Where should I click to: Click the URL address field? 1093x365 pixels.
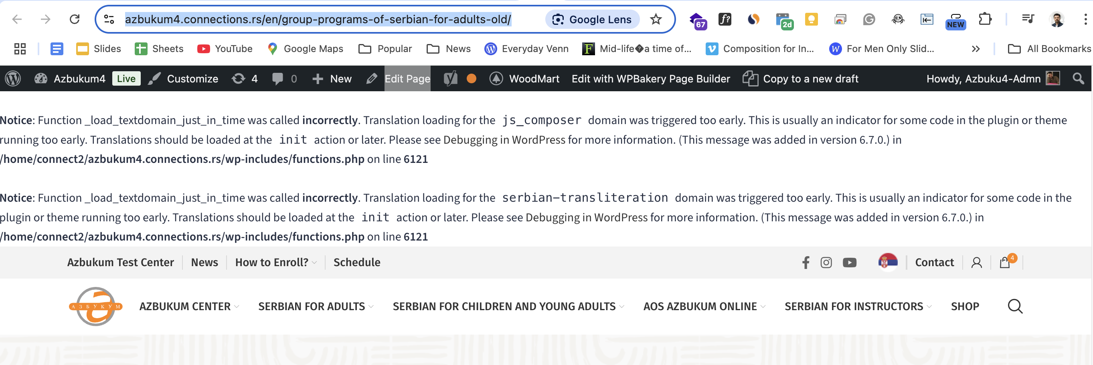(318, 19)
